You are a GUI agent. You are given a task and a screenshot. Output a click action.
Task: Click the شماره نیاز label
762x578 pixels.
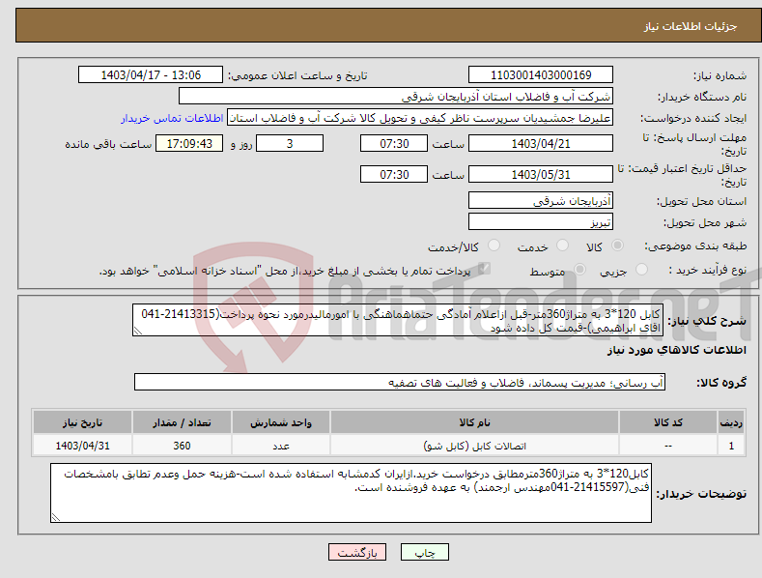tap(720, 76)
